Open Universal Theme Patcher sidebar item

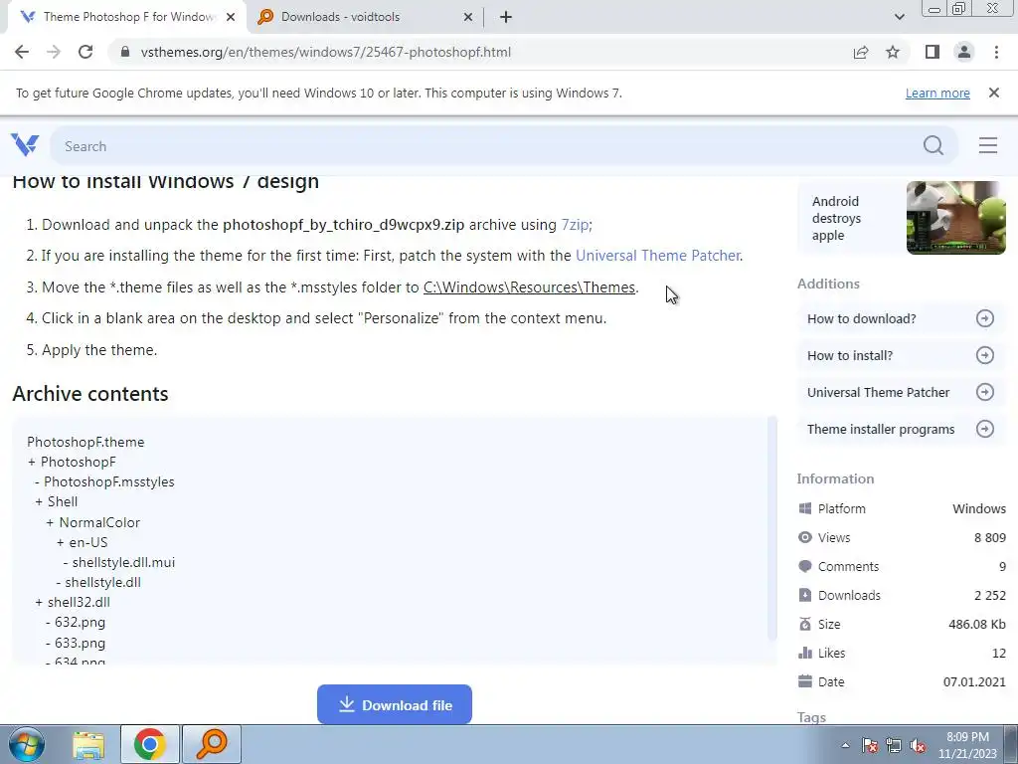901,392
